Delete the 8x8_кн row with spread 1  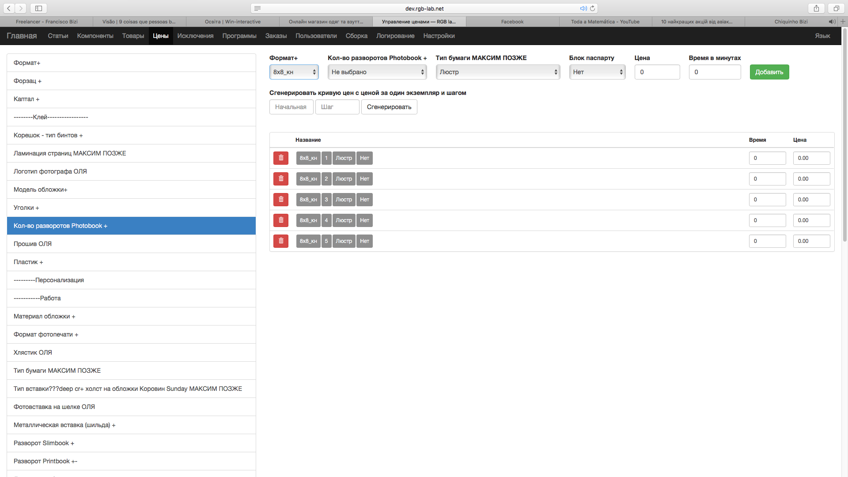[x=281, y=158]
